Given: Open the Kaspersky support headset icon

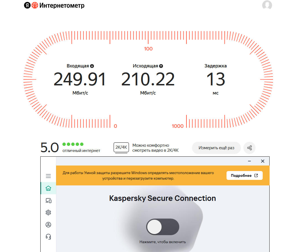Looking at the screenshot, I should [48, 237].
